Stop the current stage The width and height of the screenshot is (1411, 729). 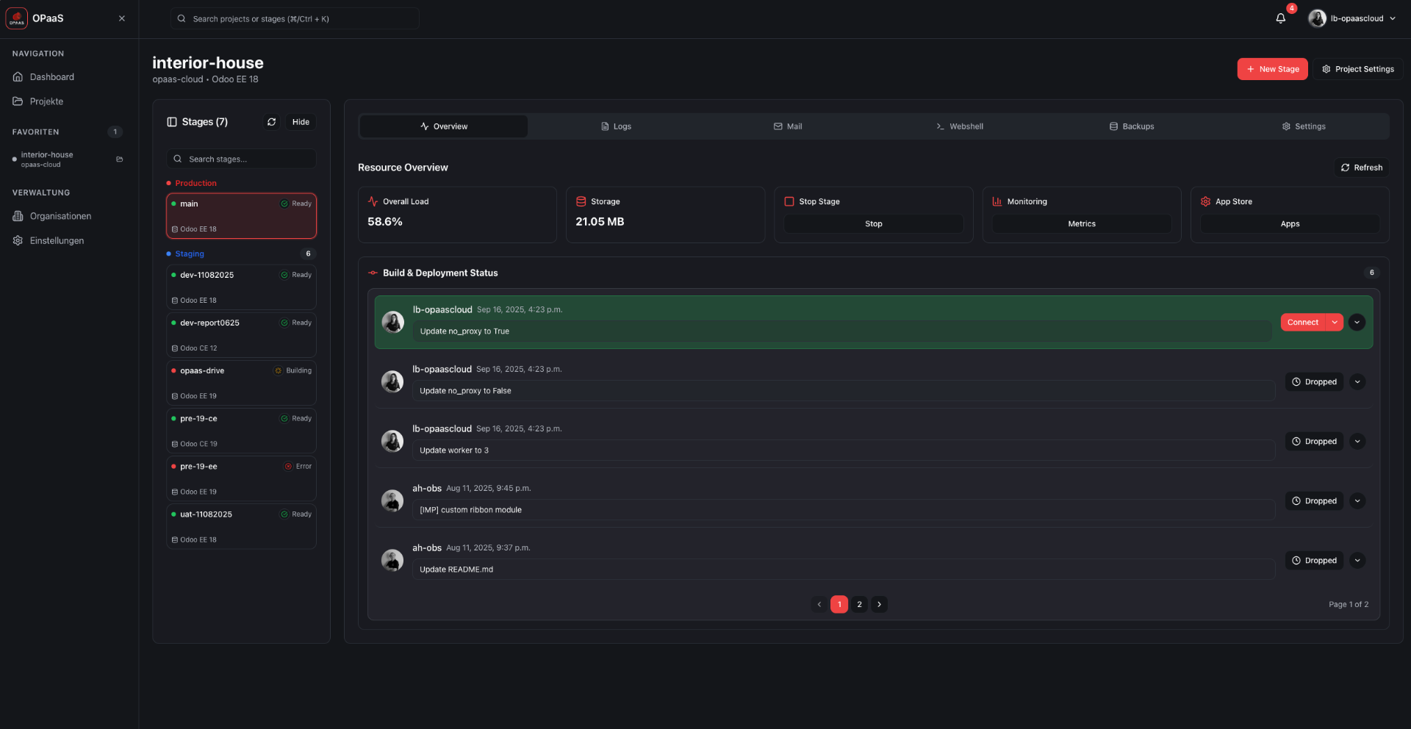tap(873, 223)
